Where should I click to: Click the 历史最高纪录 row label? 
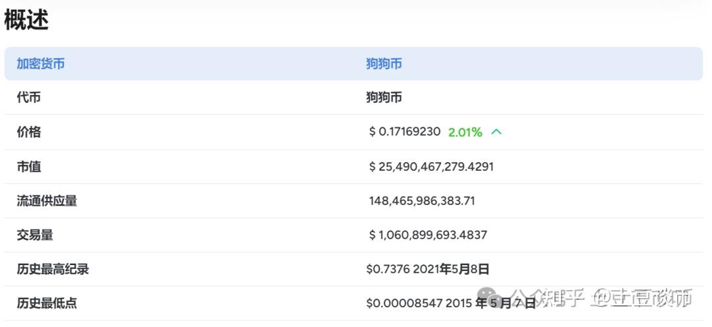[x=53, y=270]
